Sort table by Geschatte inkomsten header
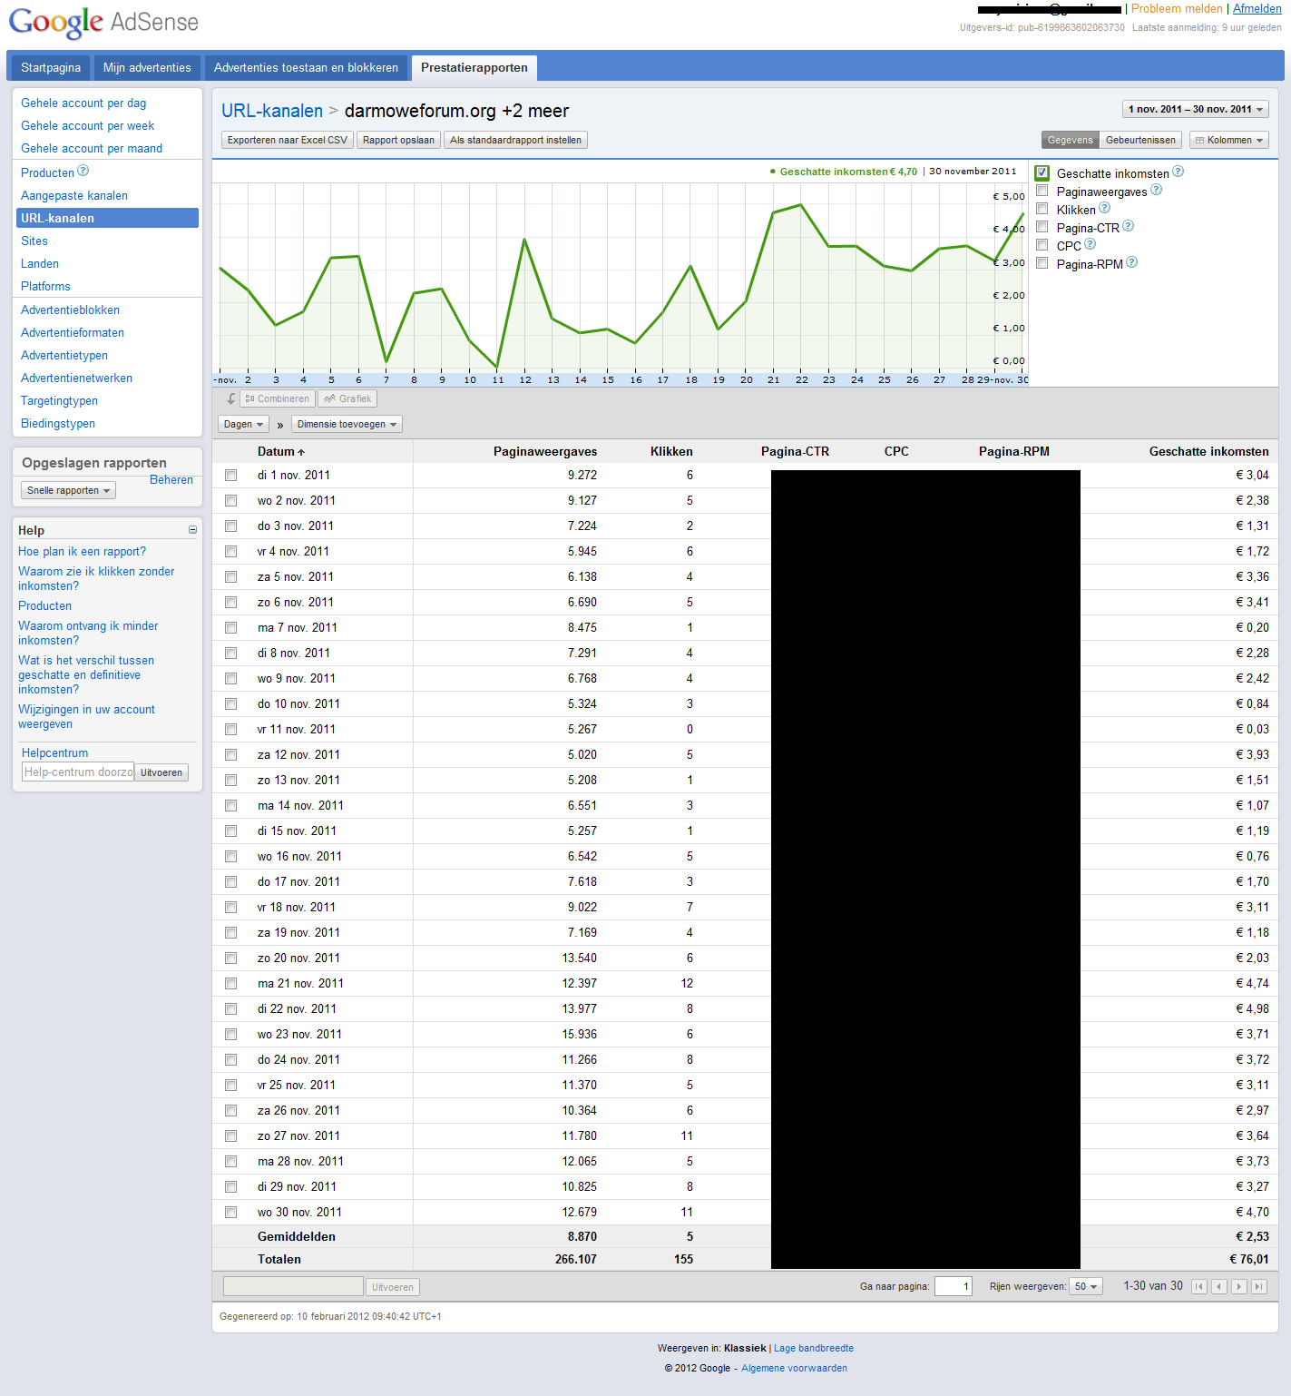 coord(1208,451)
